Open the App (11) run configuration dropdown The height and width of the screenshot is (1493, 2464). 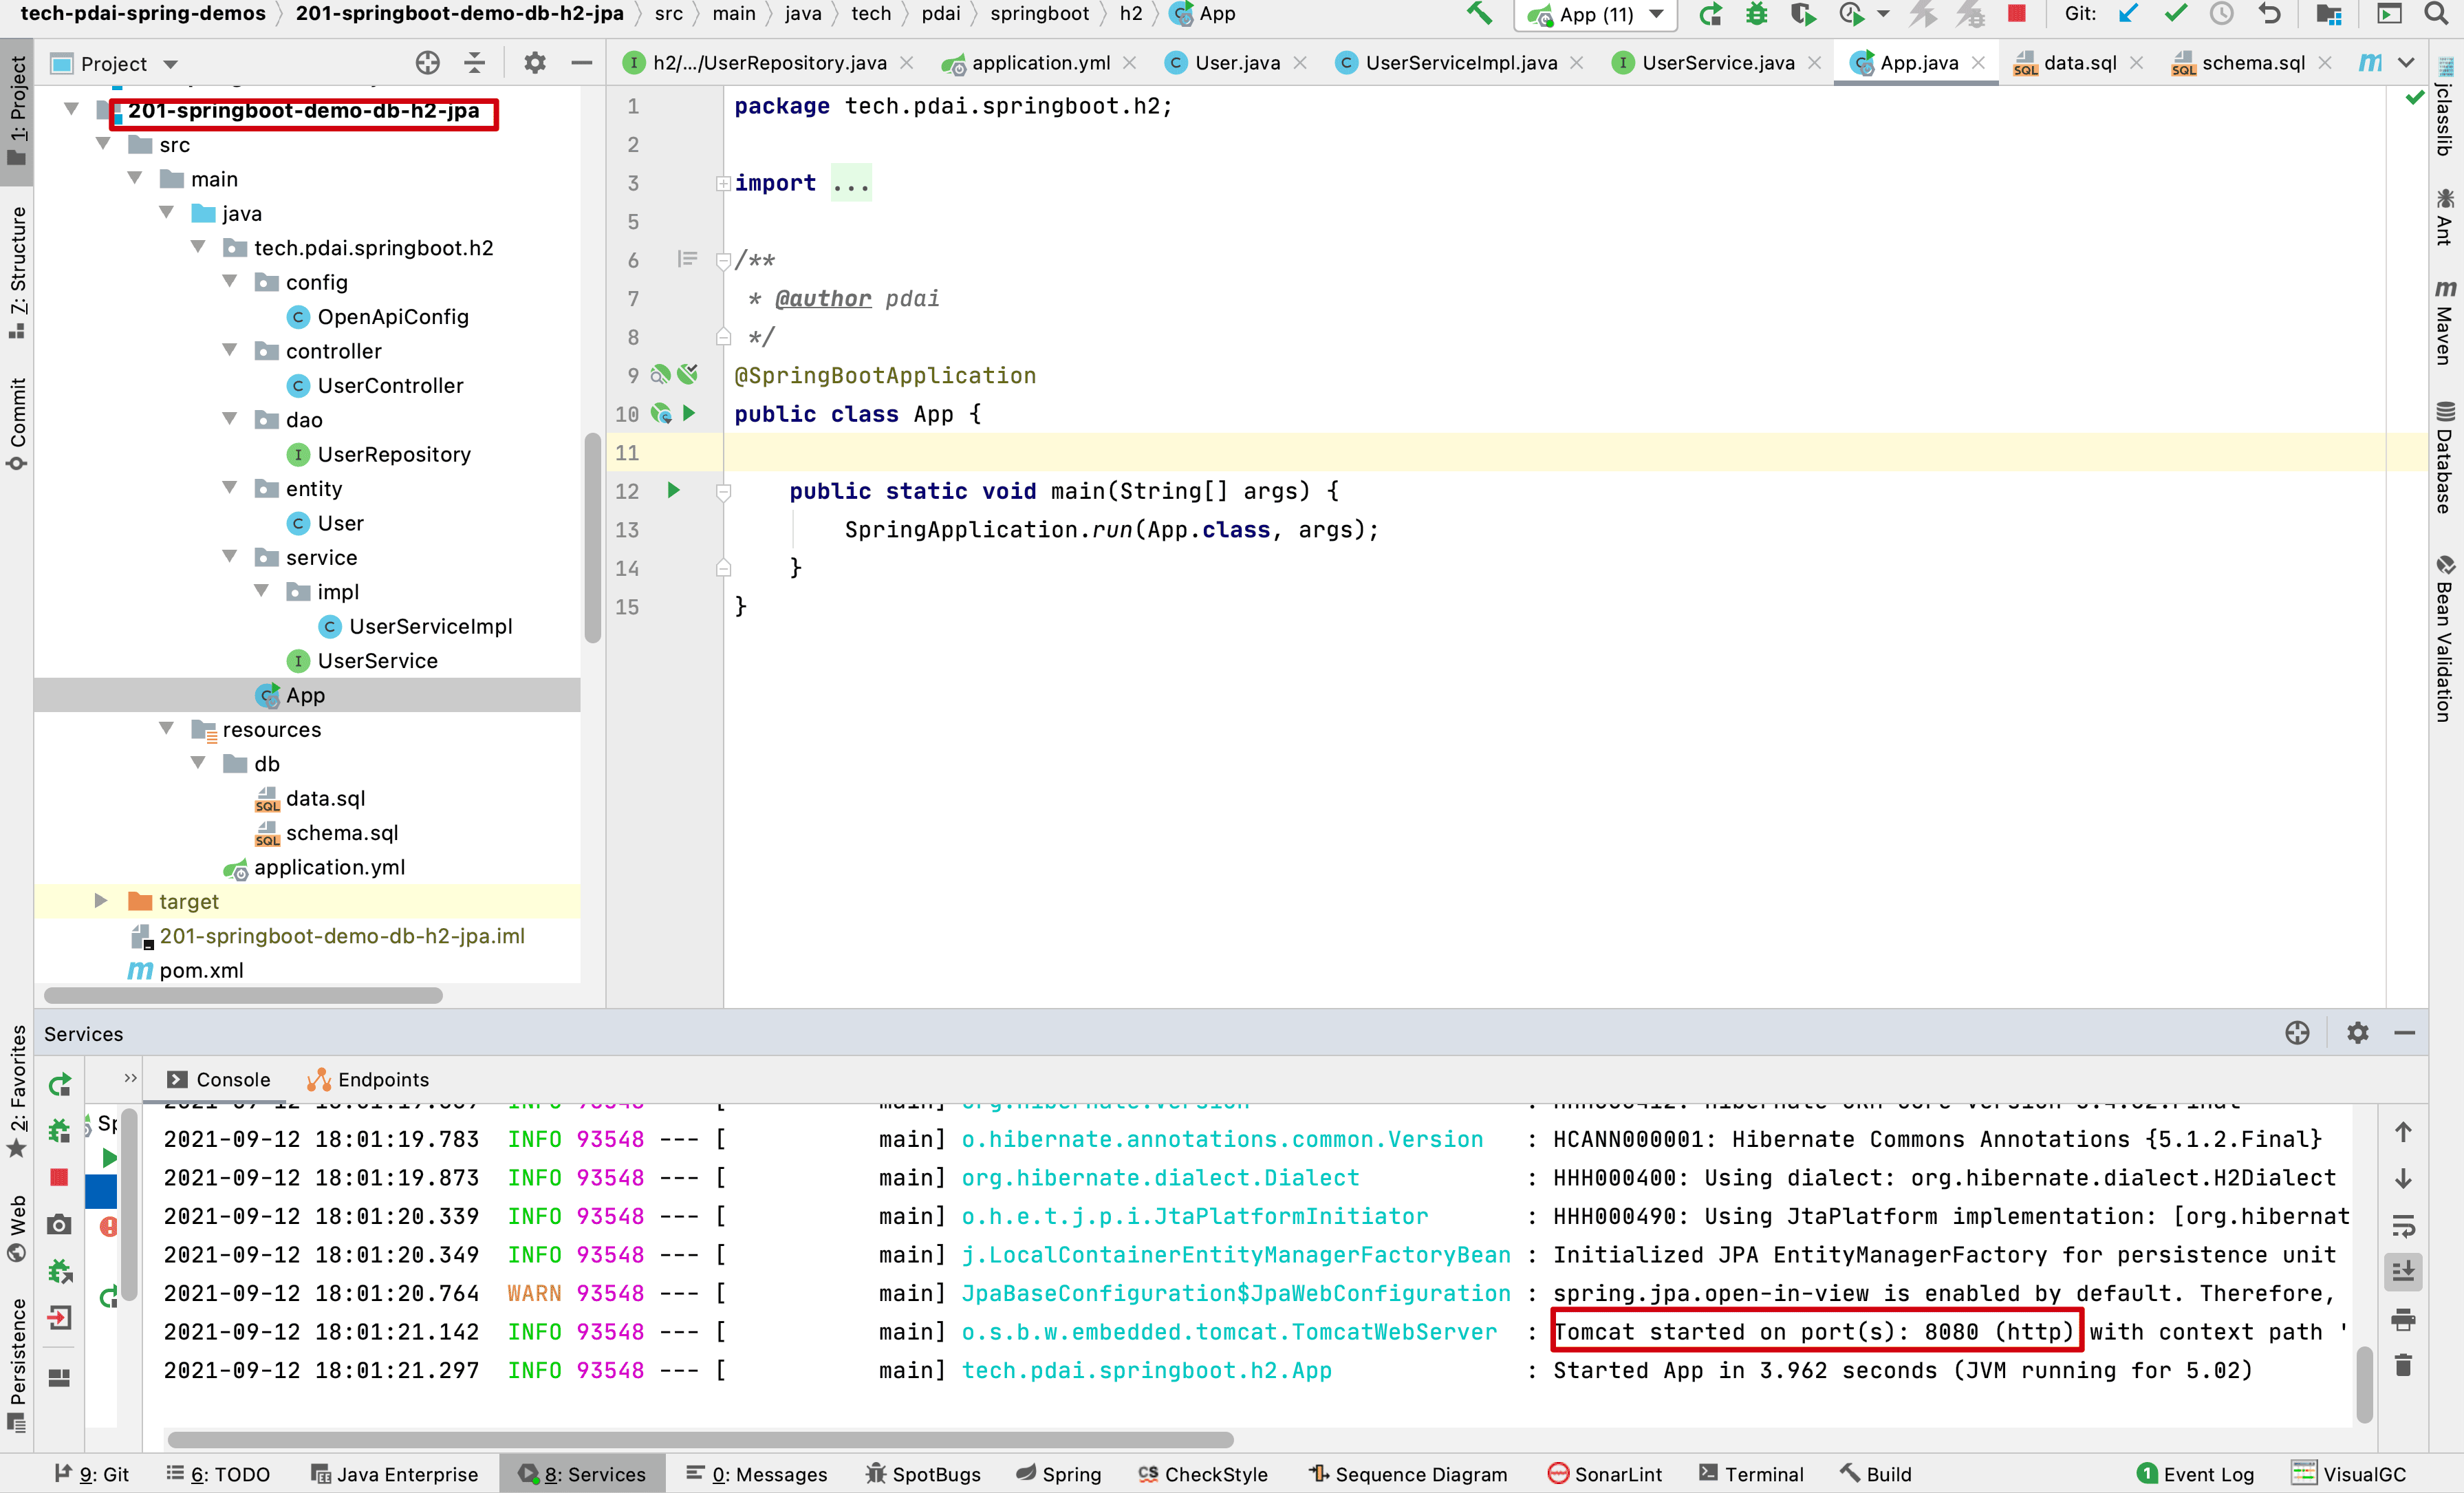click(1598, 14)
